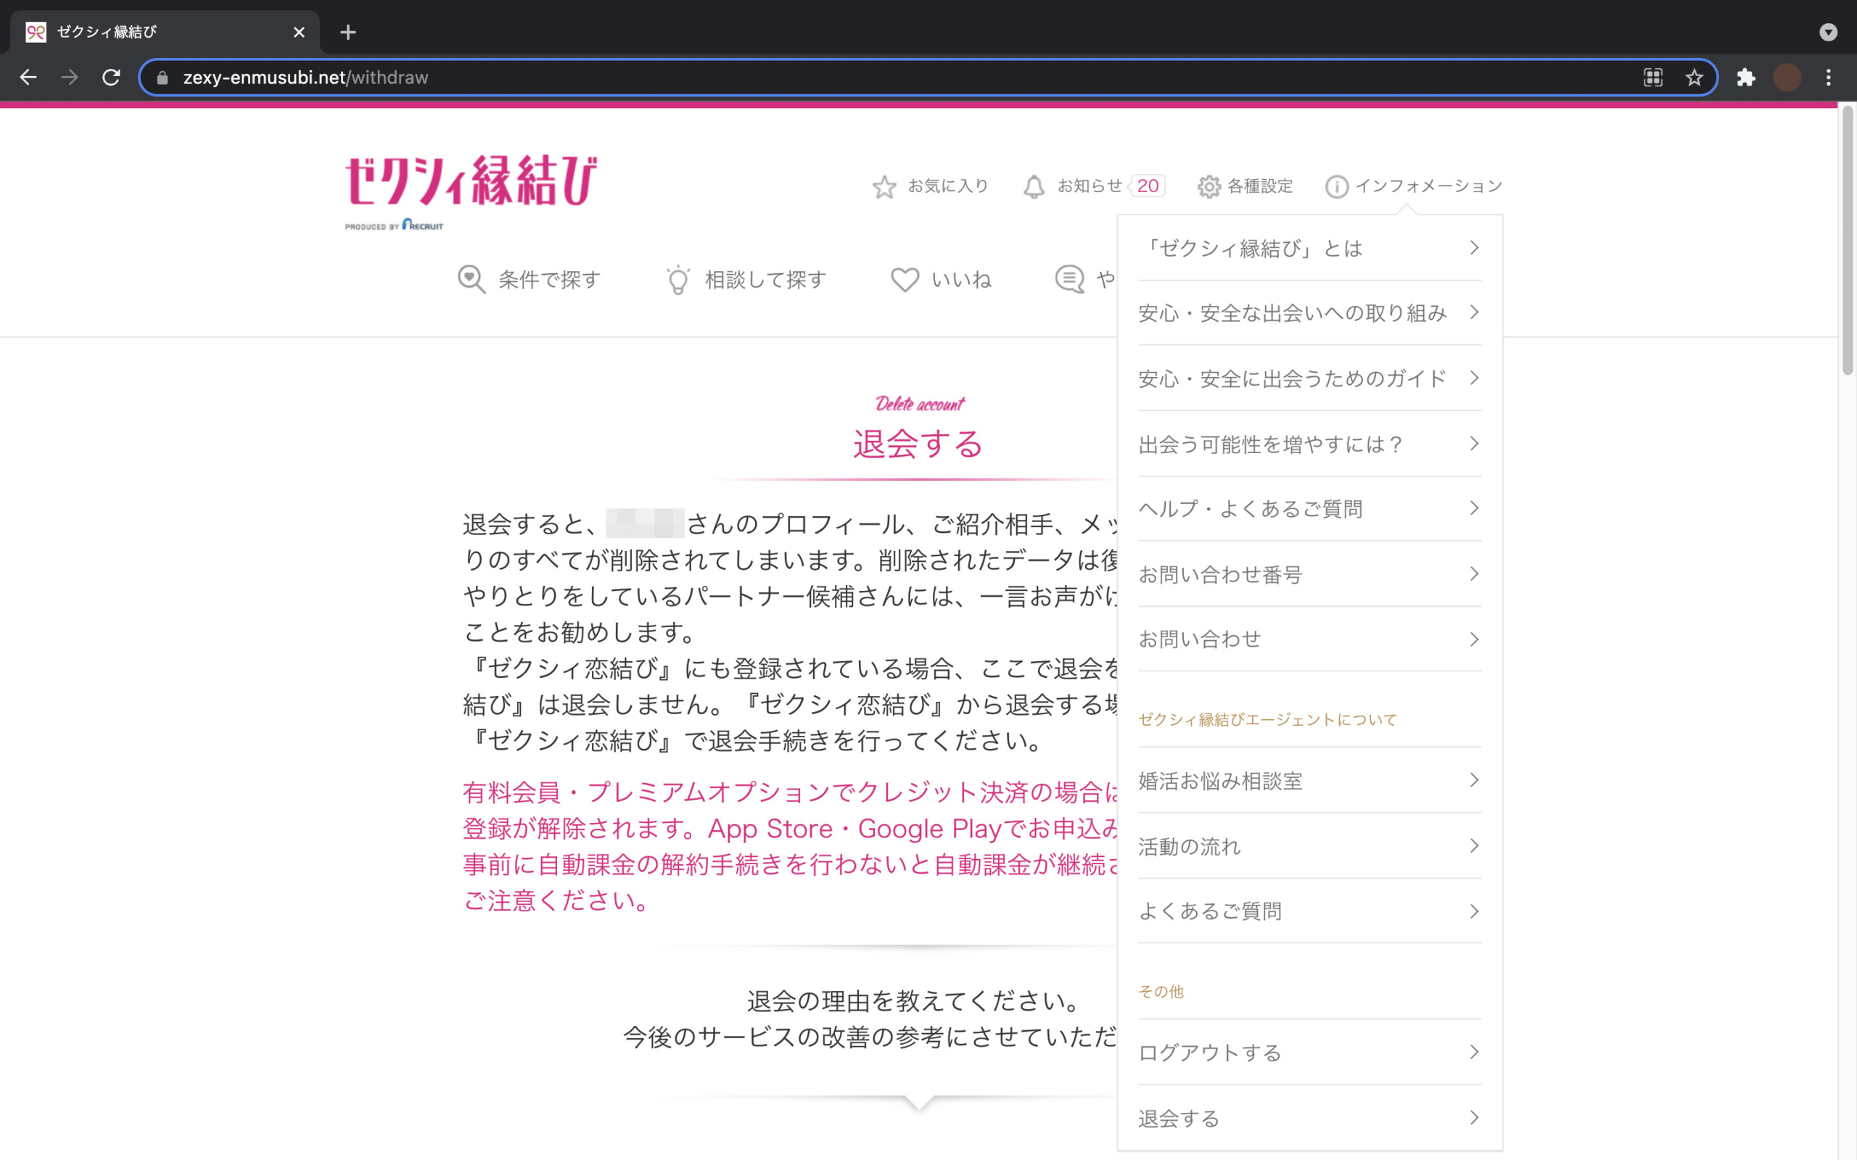
Task: Choose ログアウトする from the menu
Action: tap(1309, 1052)
